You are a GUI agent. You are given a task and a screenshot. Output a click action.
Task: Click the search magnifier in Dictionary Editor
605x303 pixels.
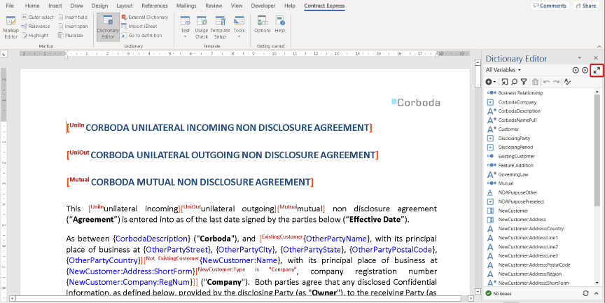513,82
